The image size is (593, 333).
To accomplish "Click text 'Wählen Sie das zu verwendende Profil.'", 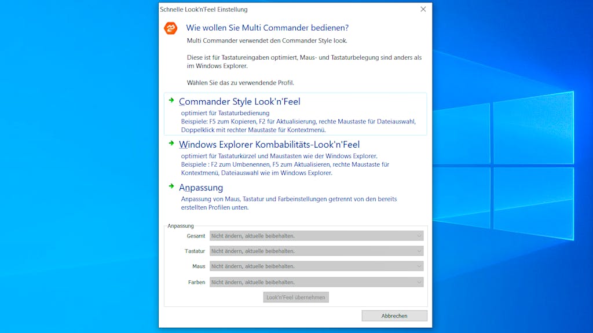I will tap(240, 82).
